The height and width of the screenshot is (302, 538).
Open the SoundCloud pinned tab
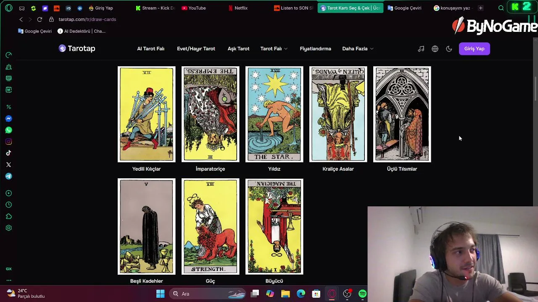[57, 8]
